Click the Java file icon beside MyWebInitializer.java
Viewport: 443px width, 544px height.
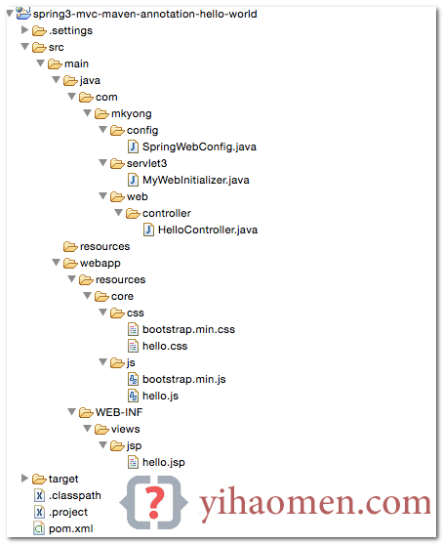tap(133, 180)
